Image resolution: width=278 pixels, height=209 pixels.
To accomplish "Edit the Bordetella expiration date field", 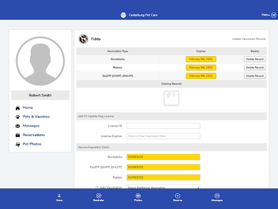I will (x=163, y=157).
